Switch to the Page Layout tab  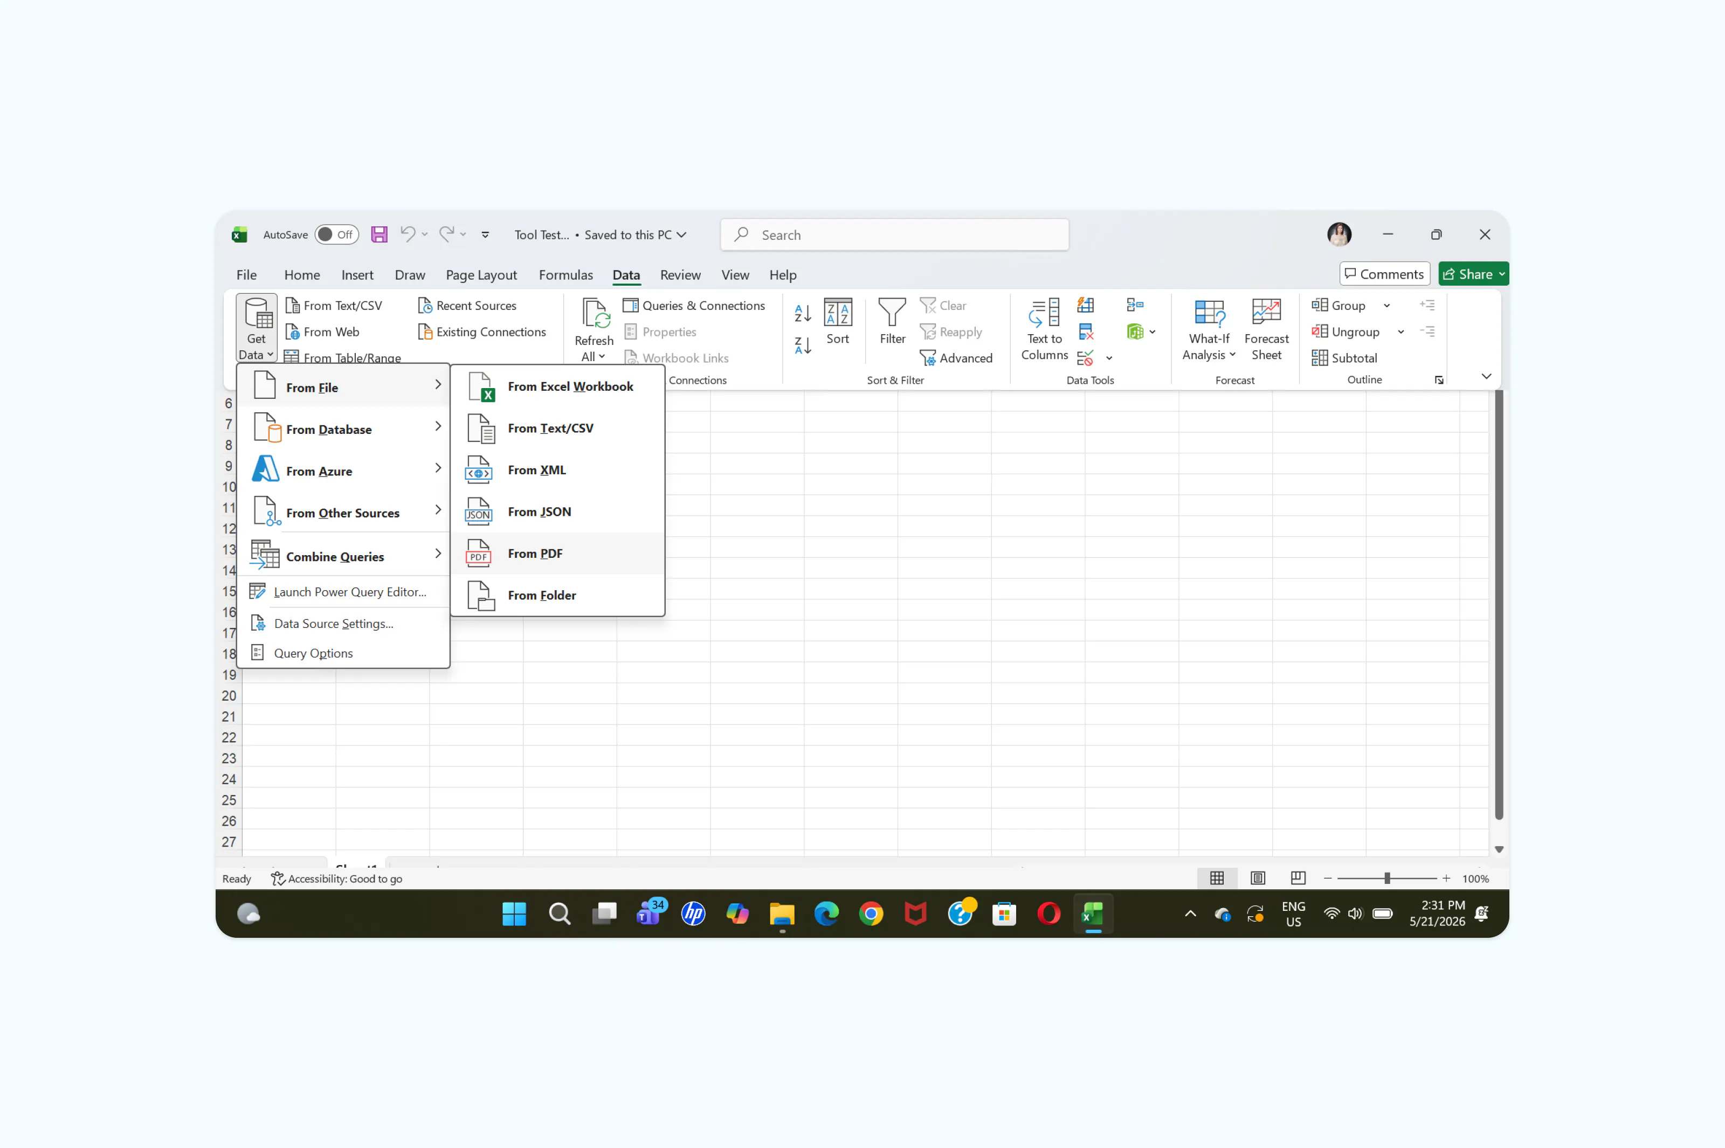481,274
